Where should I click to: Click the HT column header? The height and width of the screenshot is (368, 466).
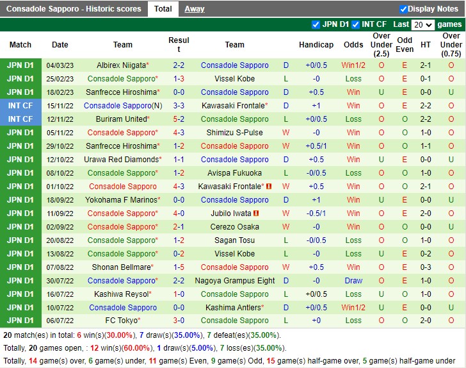coord(426,45)
